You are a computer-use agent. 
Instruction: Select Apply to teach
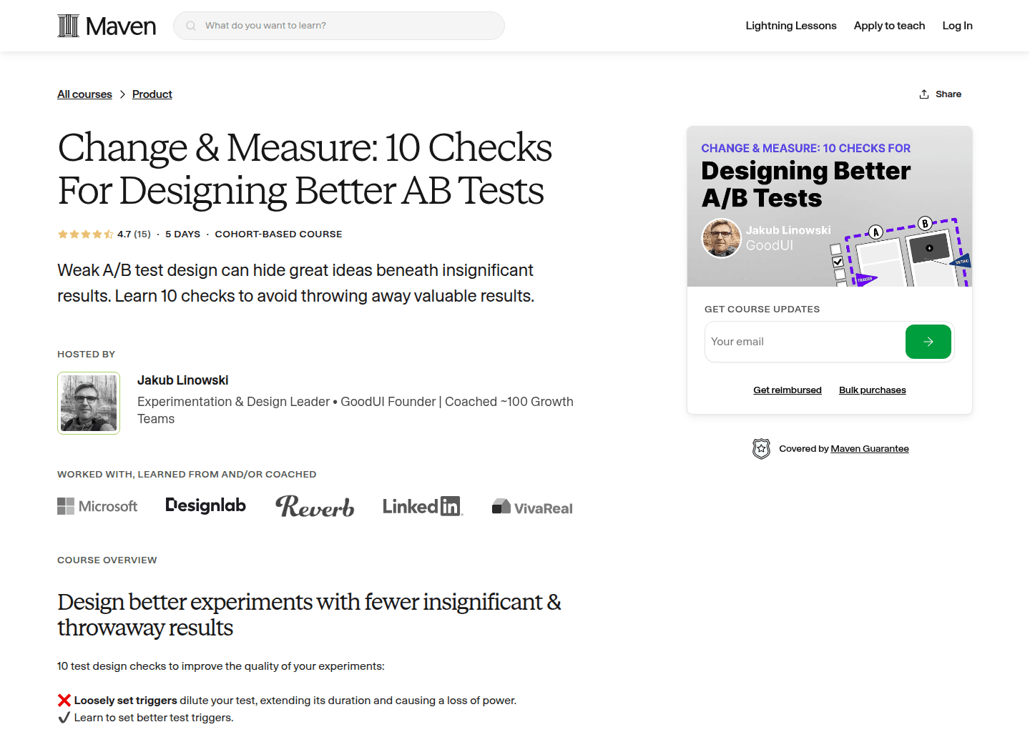[889, 25]
